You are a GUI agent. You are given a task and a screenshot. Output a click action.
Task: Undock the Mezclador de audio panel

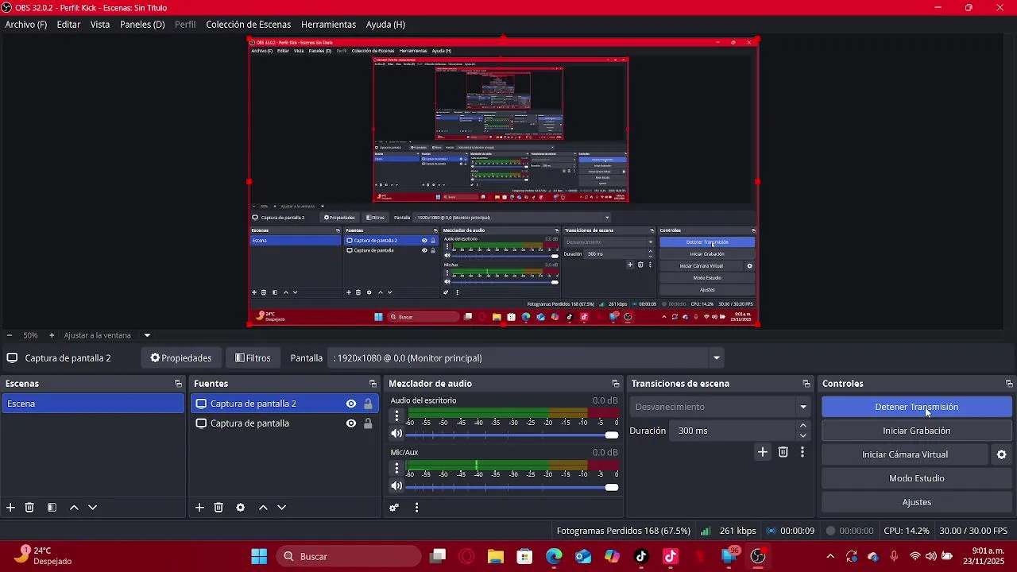(x=615, y=384)
